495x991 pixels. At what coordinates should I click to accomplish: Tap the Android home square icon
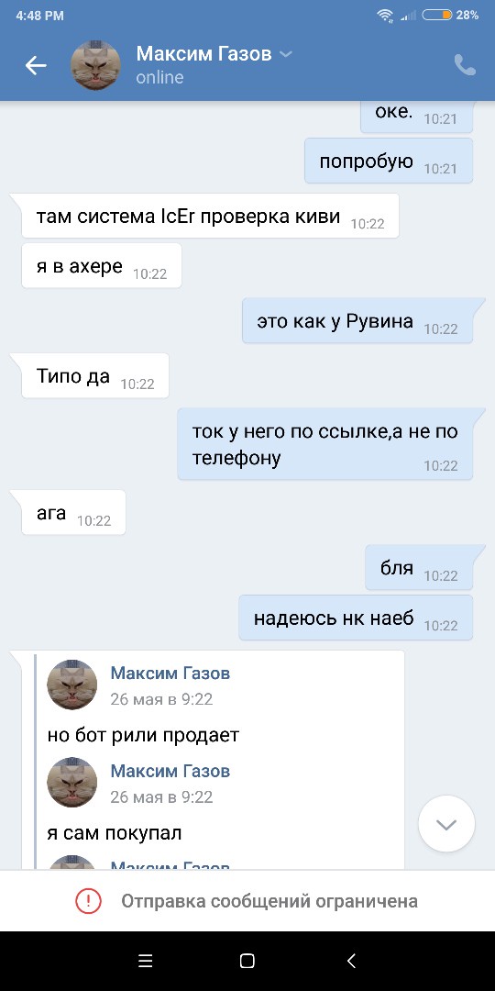click(247, 962)
